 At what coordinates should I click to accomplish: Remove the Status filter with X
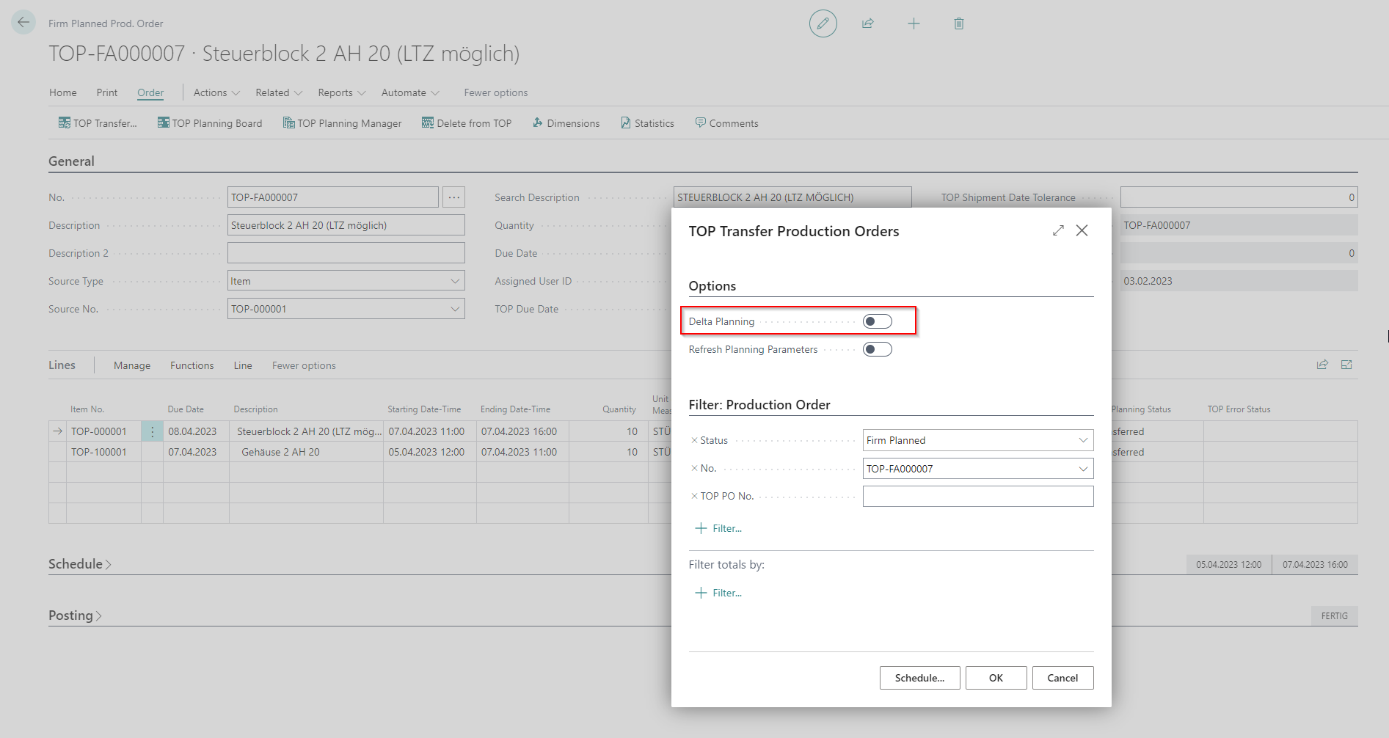694,440
